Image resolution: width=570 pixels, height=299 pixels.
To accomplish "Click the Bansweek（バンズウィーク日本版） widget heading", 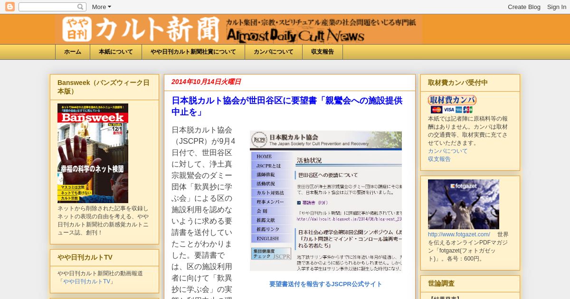I will (104, 87).
